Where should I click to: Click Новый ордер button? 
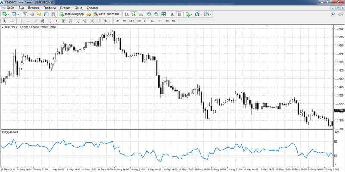pos(72,14)
